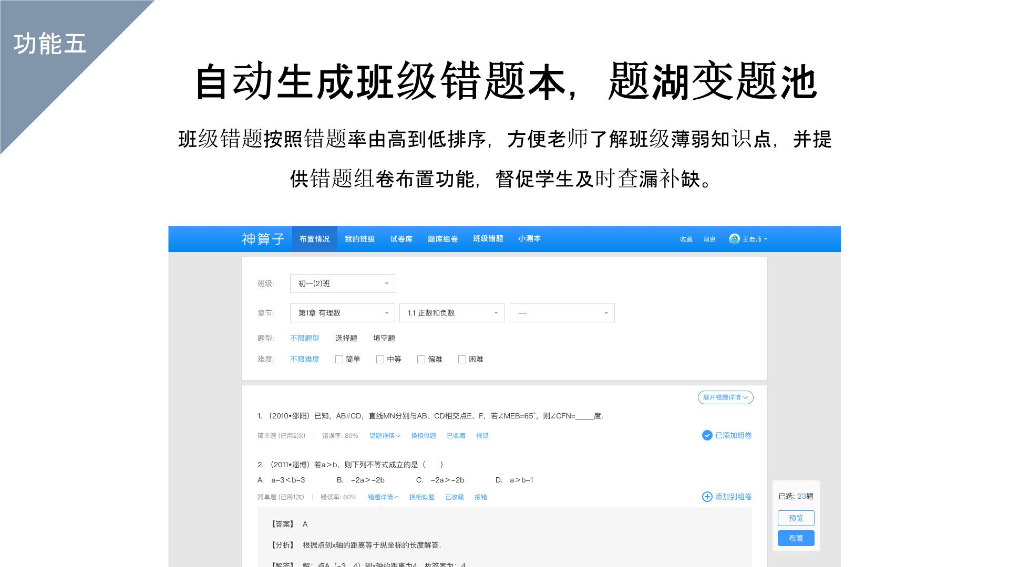Check the 中等 difficulty checkbox
The image size is (1009, 567).
(380, 360)
